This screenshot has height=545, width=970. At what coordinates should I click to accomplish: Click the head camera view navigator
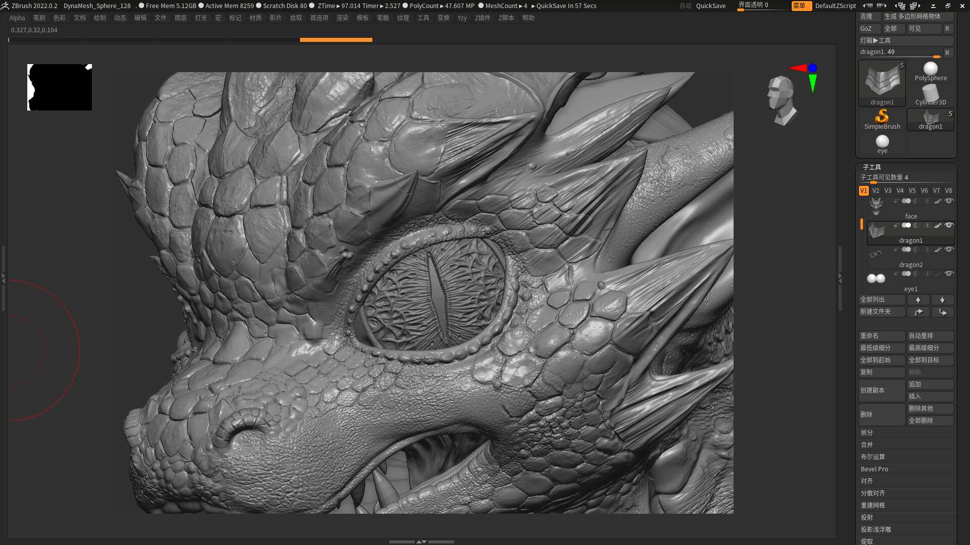[782, 100]
